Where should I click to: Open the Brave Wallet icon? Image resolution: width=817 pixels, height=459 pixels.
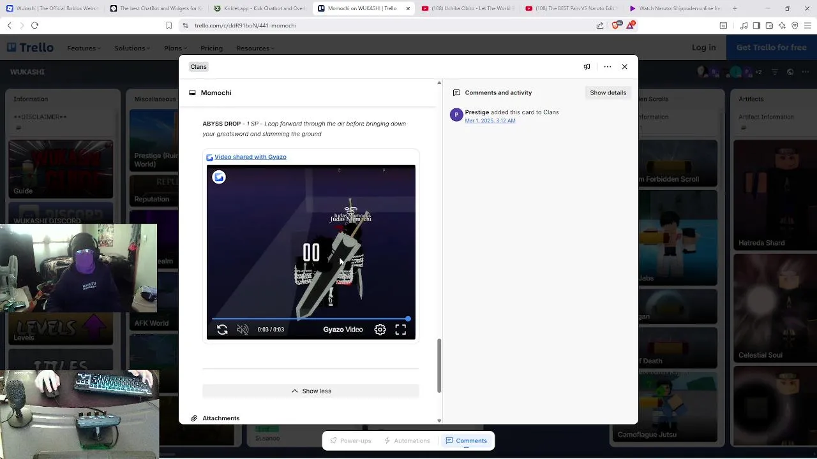(769, 25)
